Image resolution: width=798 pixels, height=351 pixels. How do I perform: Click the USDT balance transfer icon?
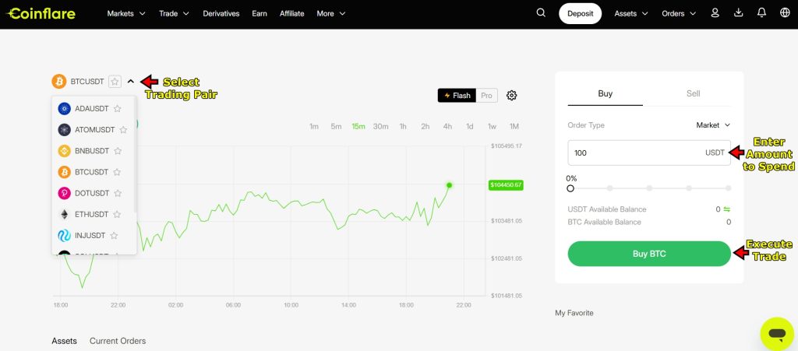[x=727, y=209]
